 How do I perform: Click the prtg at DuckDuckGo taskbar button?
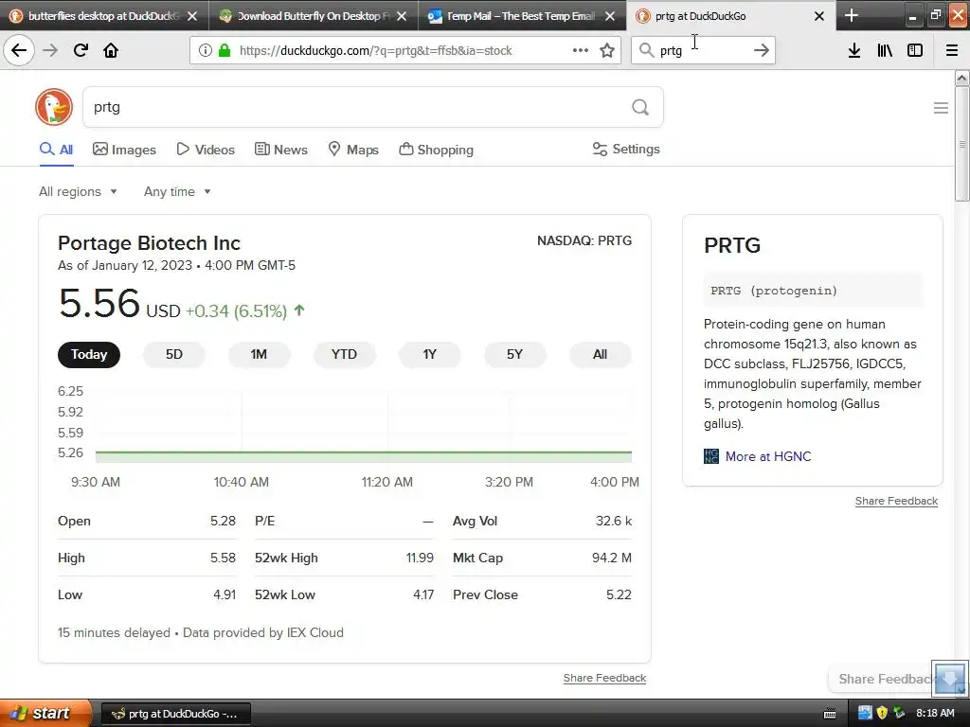pos(175,714)
